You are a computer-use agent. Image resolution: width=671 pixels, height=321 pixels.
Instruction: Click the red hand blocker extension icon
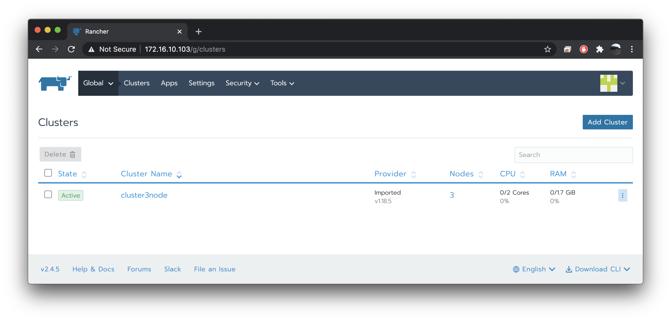[x=583, y=49]
